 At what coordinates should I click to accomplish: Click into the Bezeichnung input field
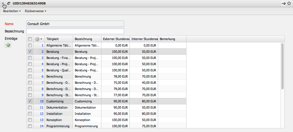click(75, 31)
